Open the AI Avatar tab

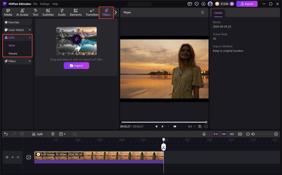coord(22,12)
